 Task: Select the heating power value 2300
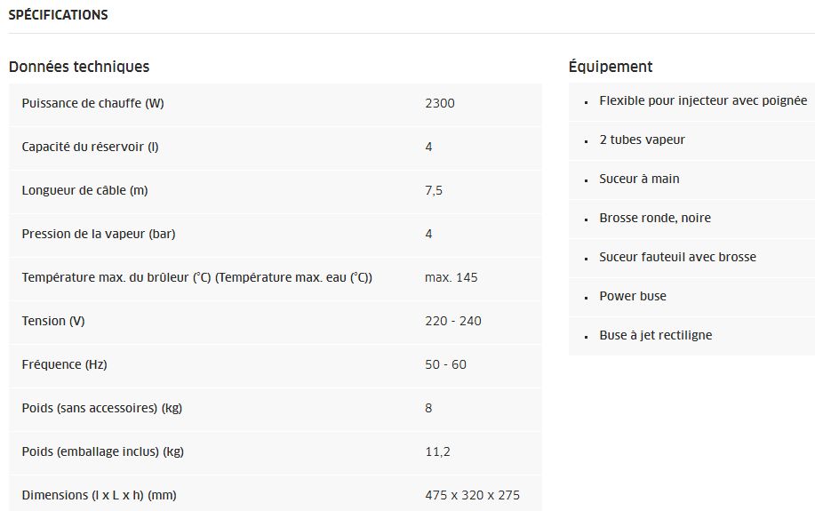(440, 103)
